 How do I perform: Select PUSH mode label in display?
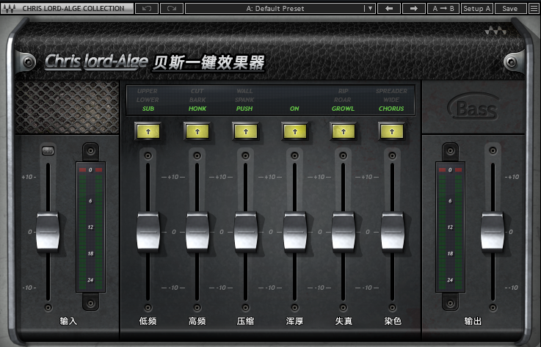click(x=244, y=109)
